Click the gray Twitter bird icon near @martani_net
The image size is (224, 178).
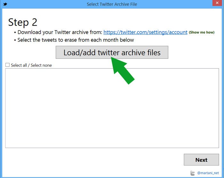tap(192, 173)
